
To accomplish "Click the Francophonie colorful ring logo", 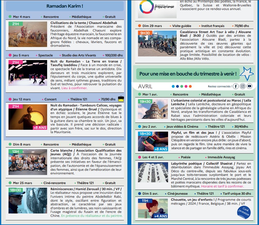I will pos(147,7).
